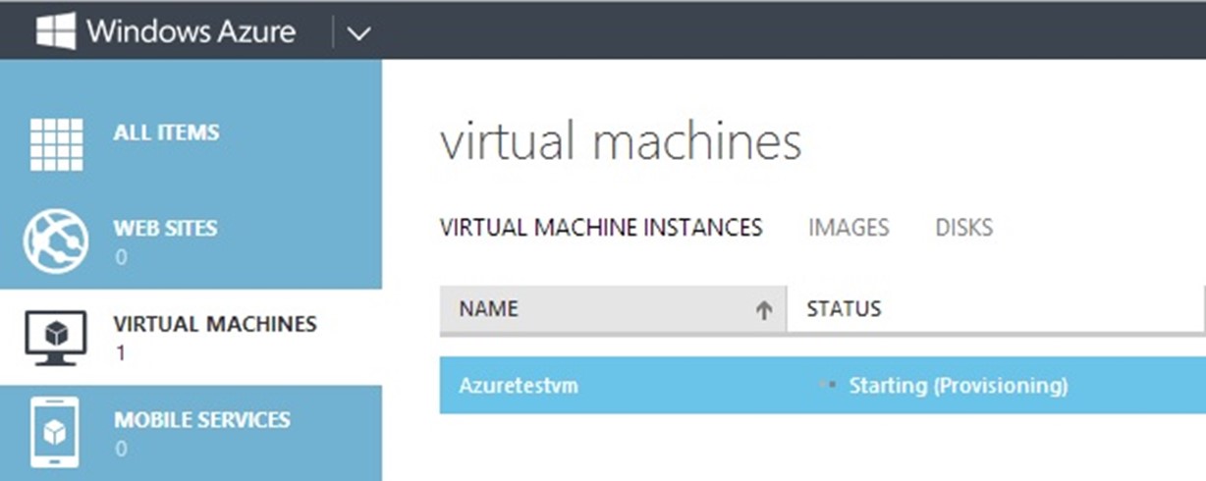Click the Virtual Machines monitor icon
Image resolution: width=1206 pixels, height=481 pixels.
55,338
